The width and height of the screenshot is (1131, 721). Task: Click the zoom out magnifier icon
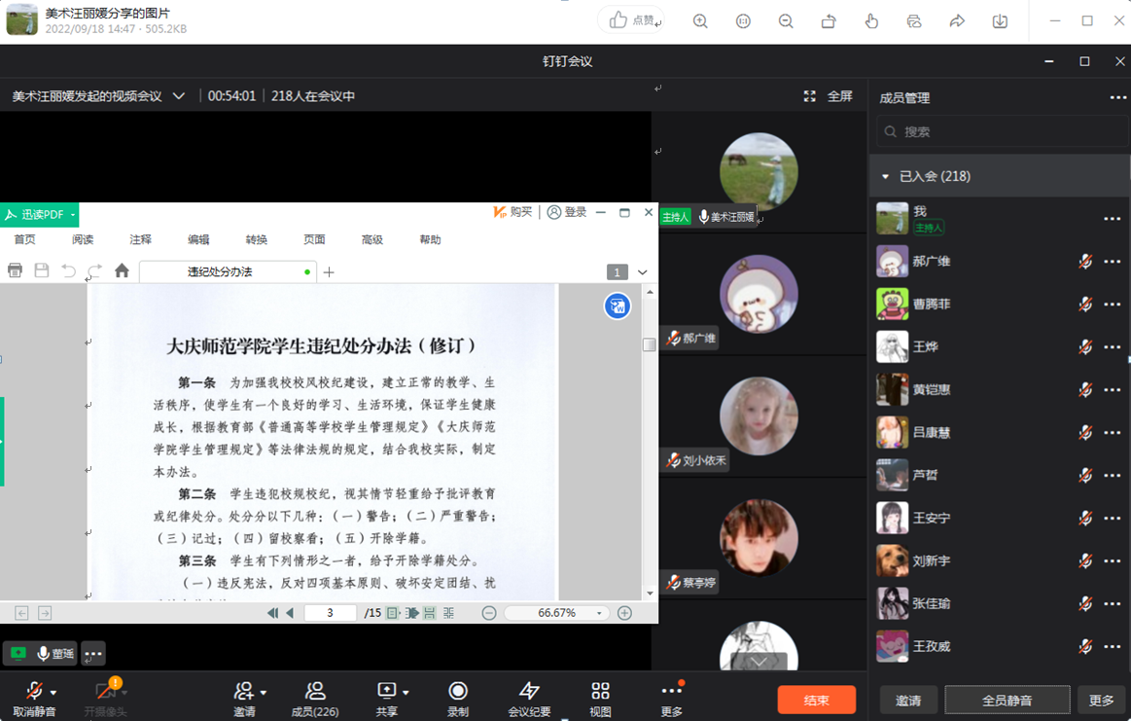786,21
